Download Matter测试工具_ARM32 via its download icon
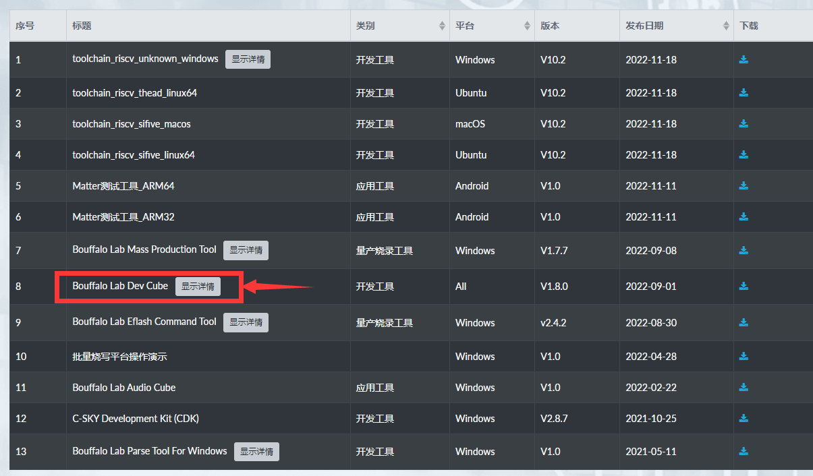This screenshot has width=813, height=476. (744, 216)
